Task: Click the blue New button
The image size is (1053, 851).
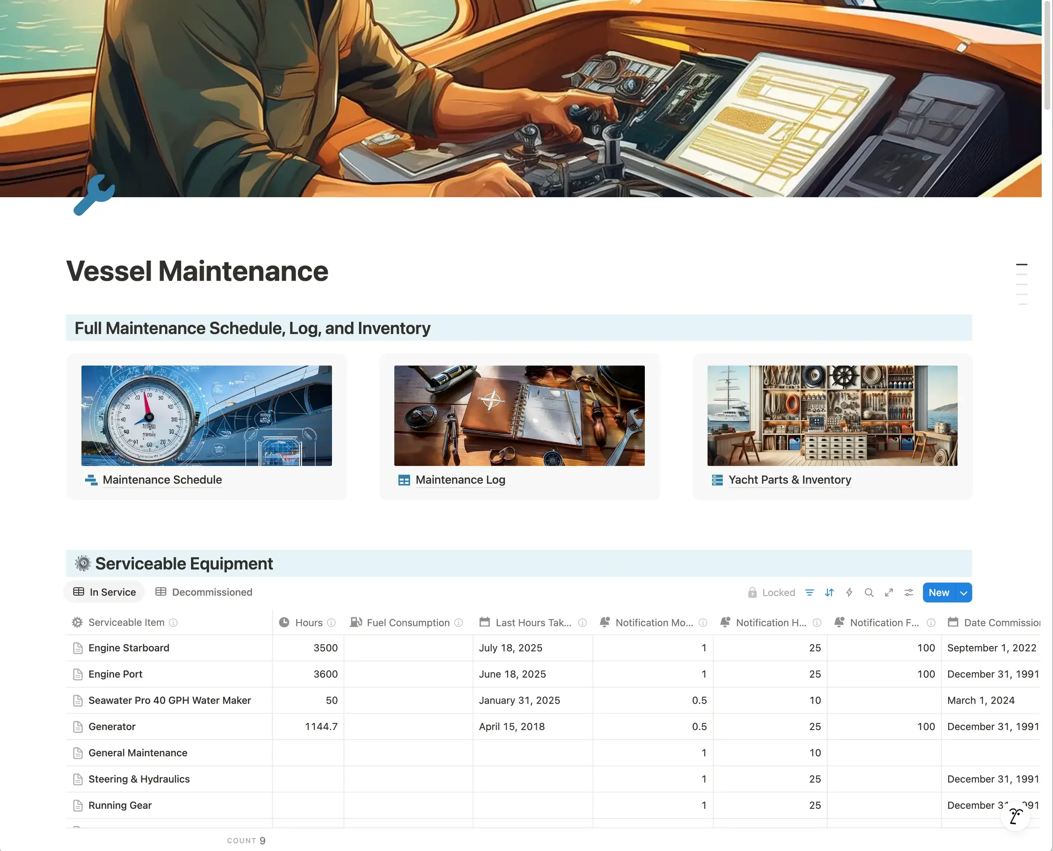Action: 938,593
